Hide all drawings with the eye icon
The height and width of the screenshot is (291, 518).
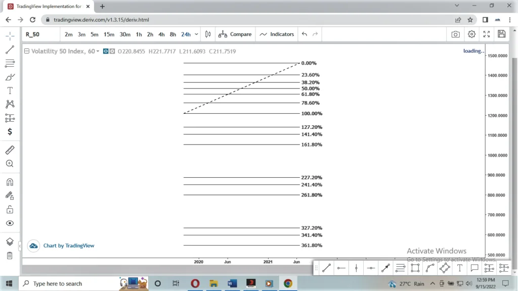click(10, 223)
